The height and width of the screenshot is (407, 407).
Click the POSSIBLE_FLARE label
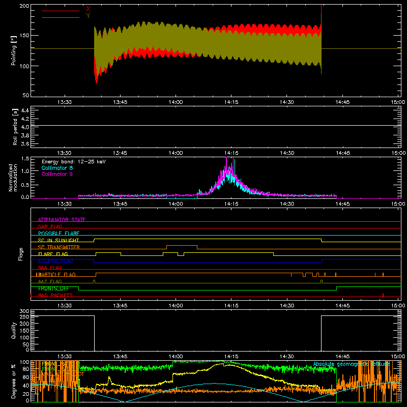59,234
